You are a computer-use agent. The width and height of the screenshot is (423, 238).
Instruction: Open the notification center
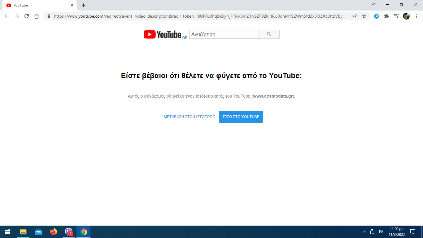click(x=413, y=232)
